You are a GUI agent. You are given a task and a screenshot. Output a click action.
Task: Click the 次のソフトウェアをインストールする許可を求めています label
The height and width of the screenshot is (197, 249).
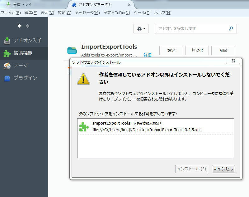tap(128, 114)
